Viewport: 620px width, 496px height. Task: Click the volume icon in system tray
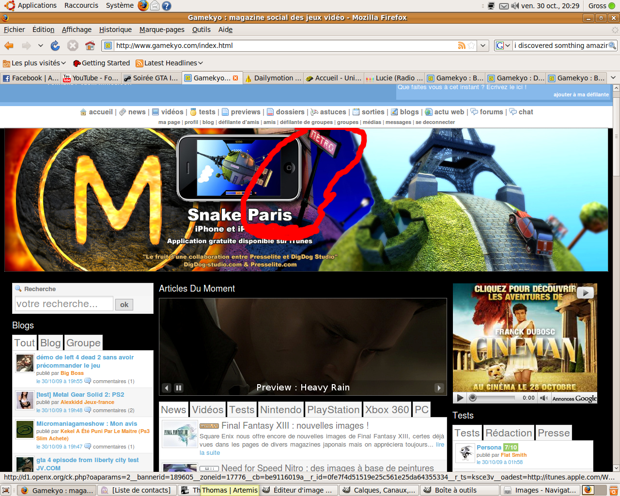(515, 6)
